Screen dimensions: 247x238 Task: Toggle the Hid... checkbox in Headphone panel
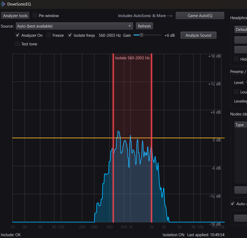click(237, 59)
